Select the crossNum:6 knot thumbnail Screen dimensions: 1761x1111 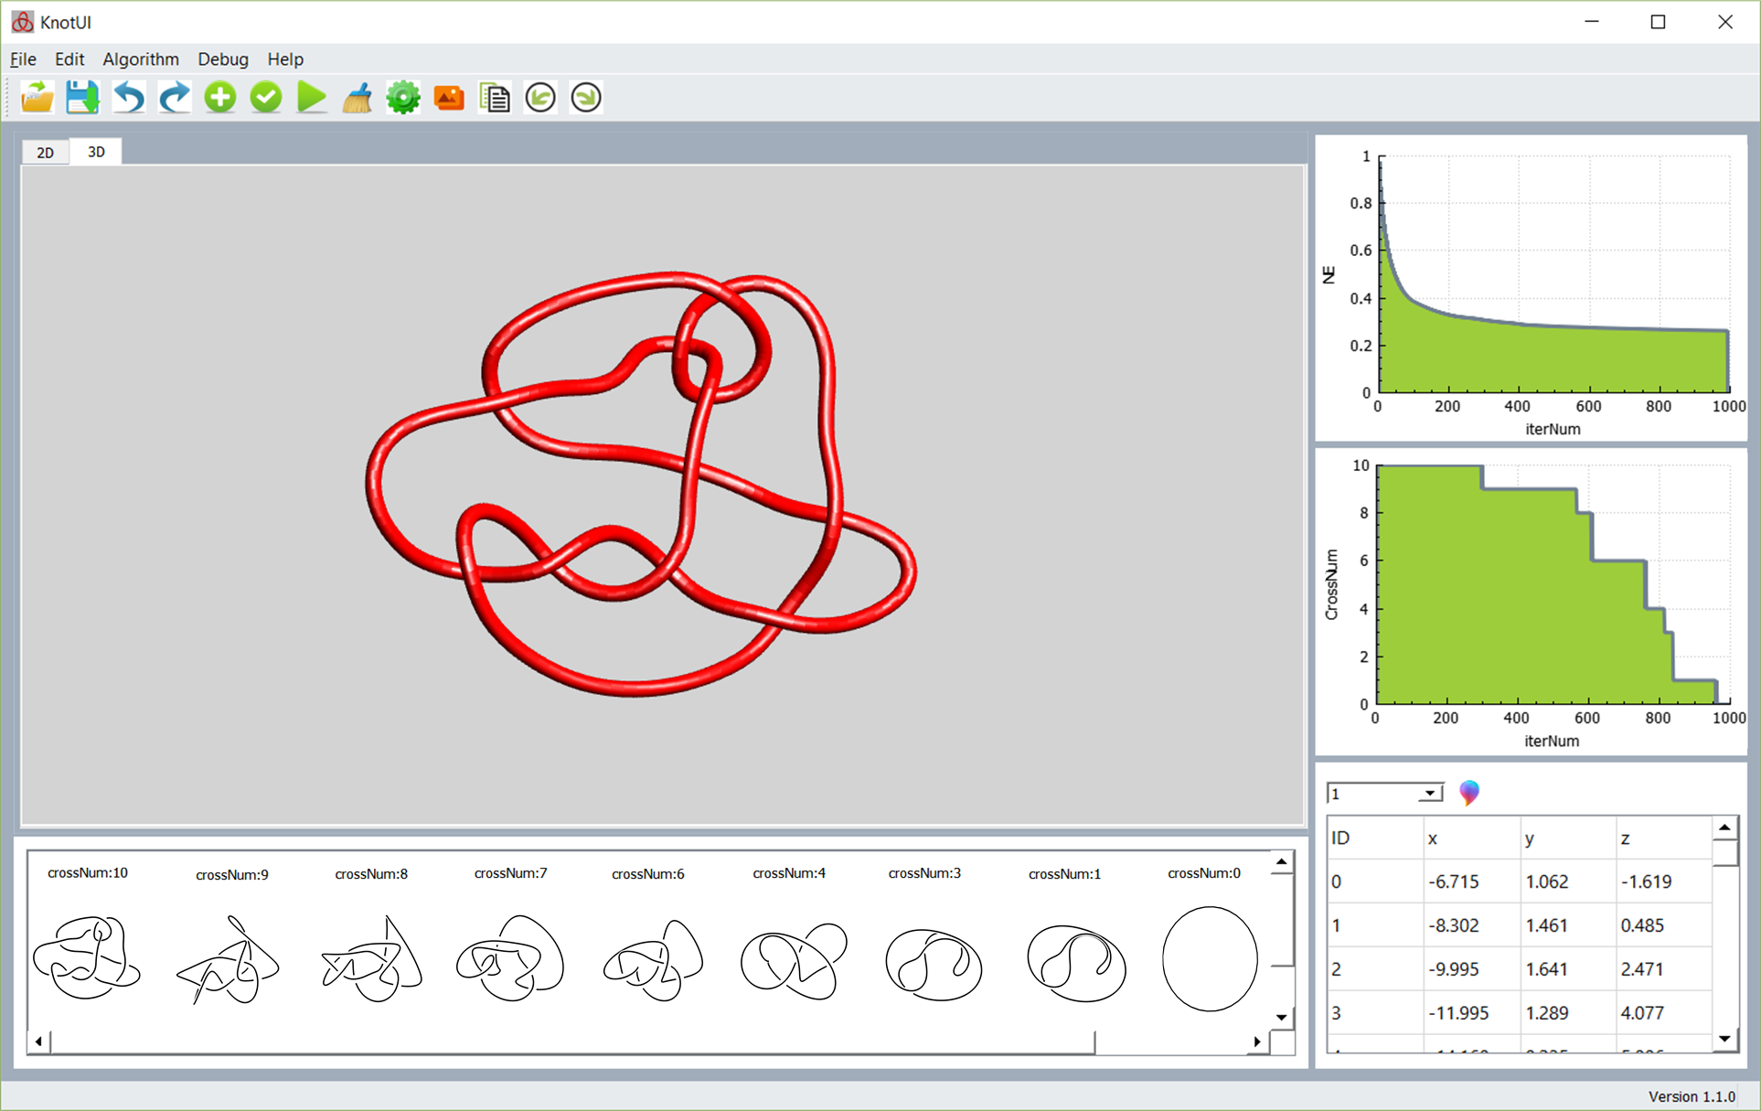[x=653, y=960]
